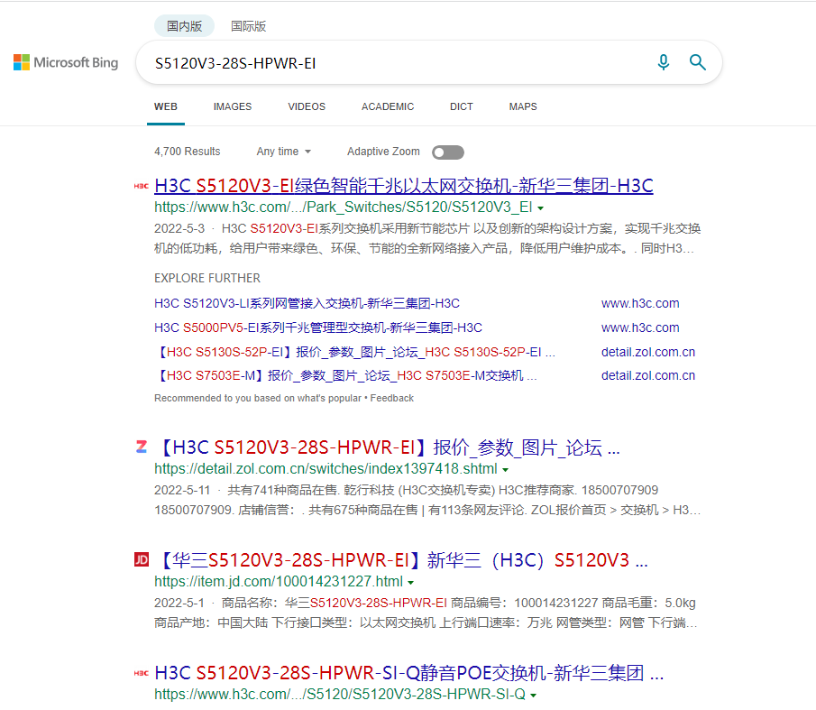
Task: Open the ACADEMIC tab
Action: click(x=388, y=106)
